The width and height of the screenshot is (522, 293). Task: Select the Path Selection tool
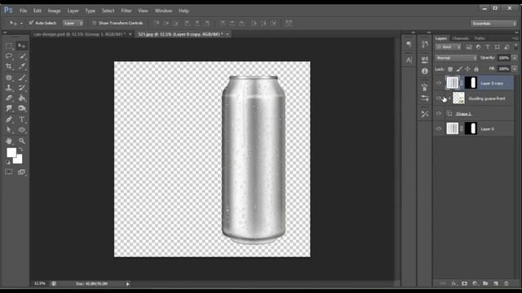9,130
